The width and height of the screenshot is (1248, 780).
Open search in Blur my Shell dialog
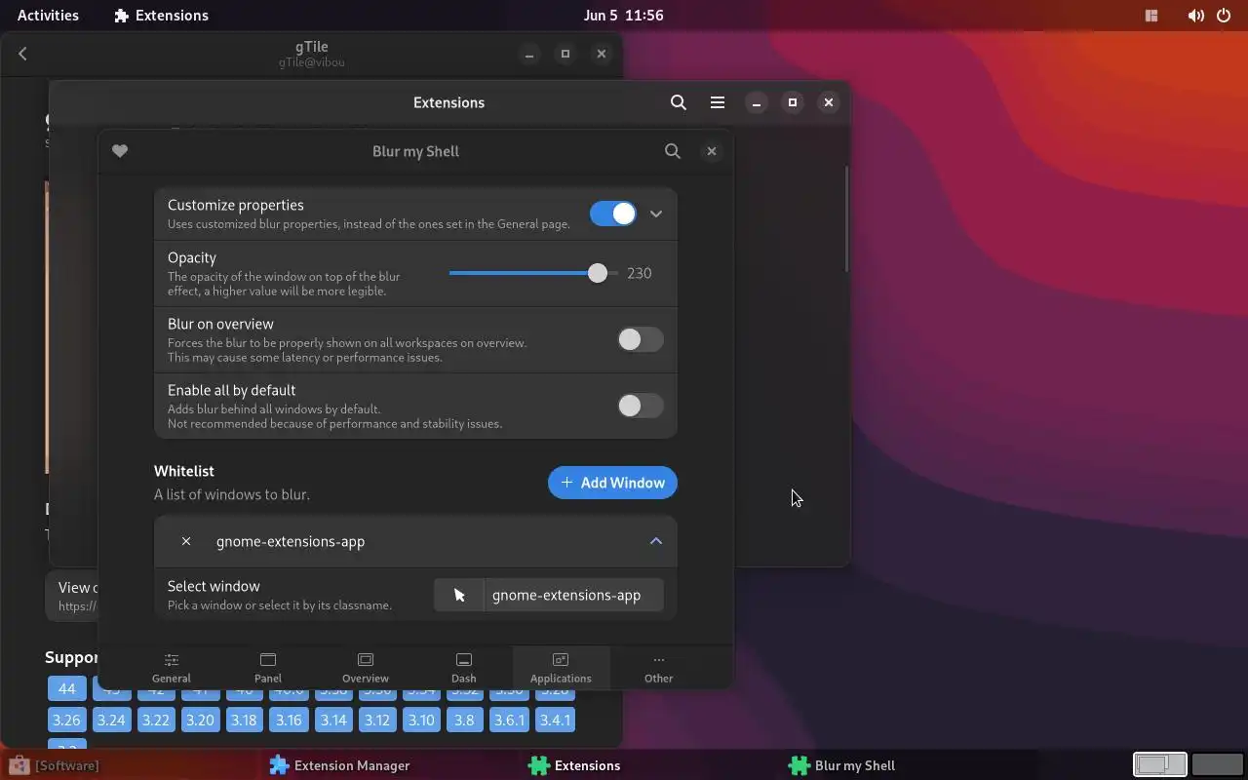click(673, 151)
